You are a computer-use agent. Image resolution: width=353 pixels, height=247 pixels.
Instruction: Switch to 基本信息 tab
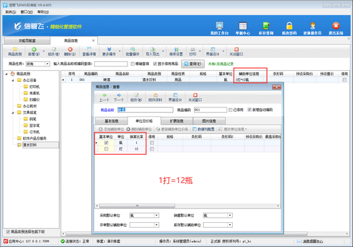point(111,121)
